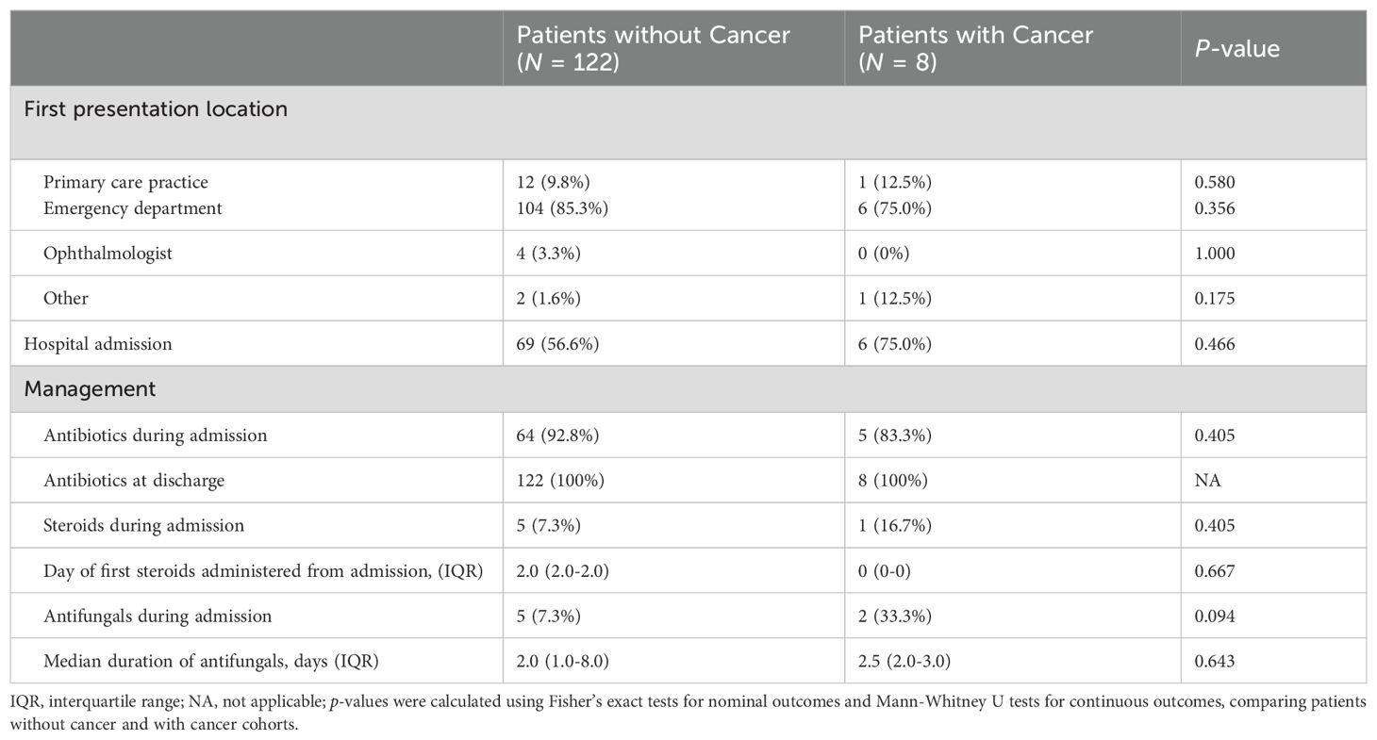Select the P-value column header
This screenshot has height=740, width=1377.
click(x=1236, y=49)
